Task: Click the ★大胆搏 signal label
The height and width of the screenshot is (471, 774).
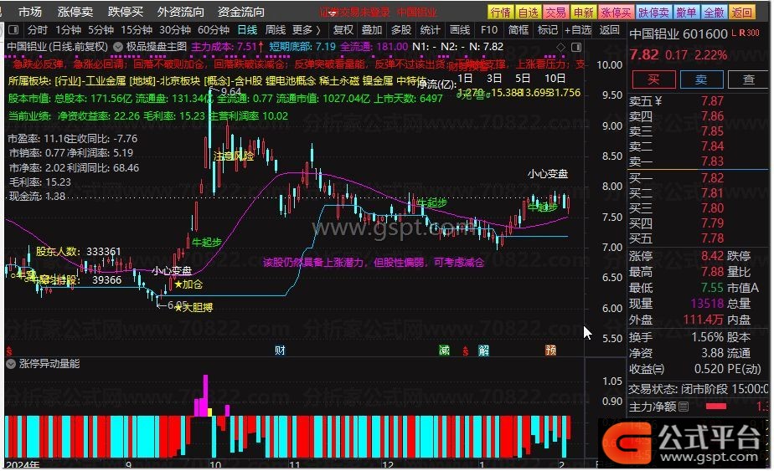Action: (x=193, y=308)
